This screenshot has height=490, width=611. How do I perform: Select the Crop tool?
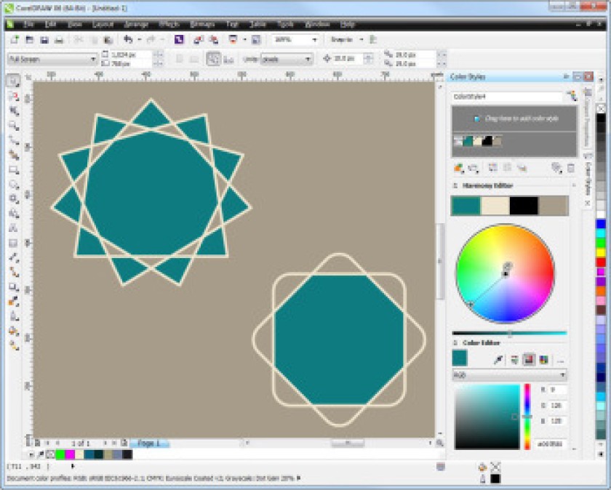(x=14, y=111)
